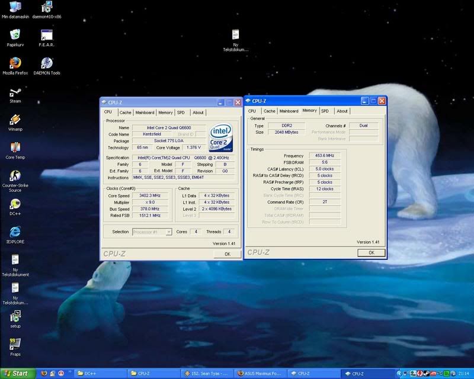Select the Core Temp desktop icon
474x379 pixels.
pos(15,150)
